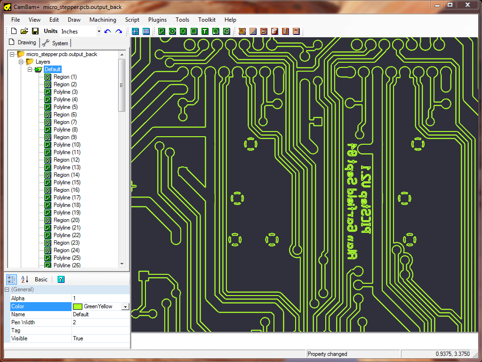Select the Text drawing tool
Screen dimensions: 482x362
coord(205,31)
